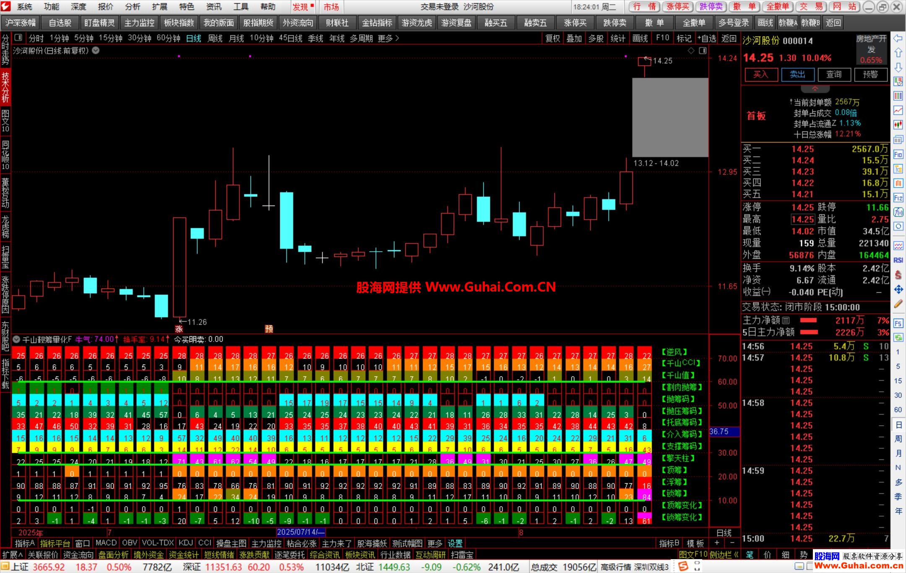
Task: Click the orange document icon in sidebar
Action: pyautogui.click(x=898, y=183)
